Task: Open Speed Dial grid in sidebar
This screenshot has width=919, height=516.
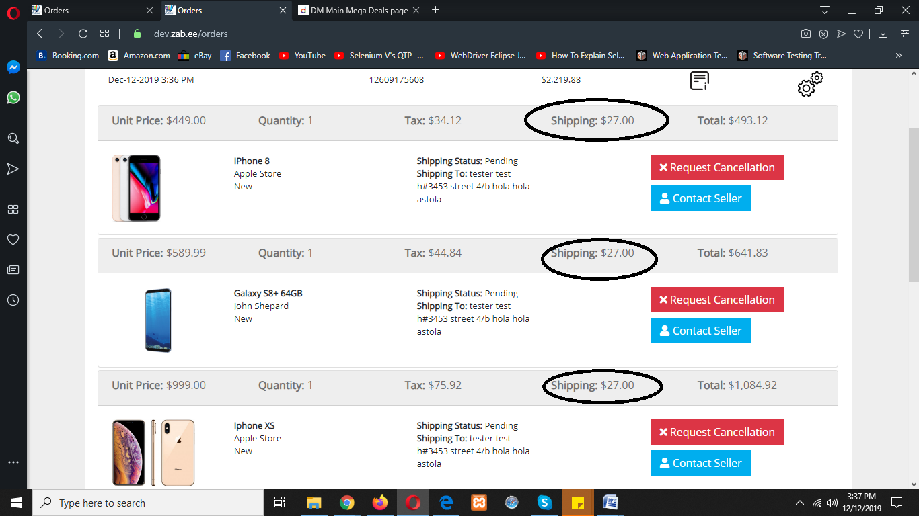Action: tap(13, 209)
